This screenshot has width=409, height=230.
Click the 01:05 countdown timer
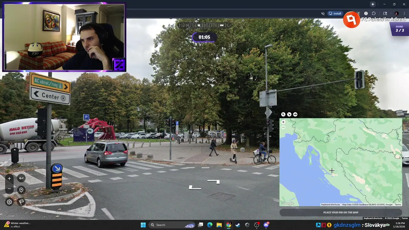point(204,37)
